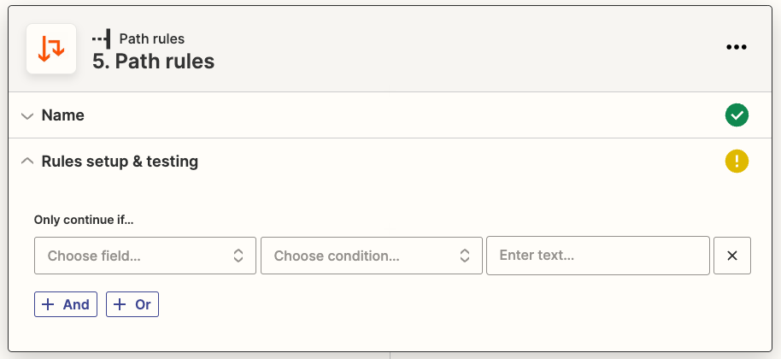
Task: Click the '5. Path rules' step title
Action: [x=153, y=62]
